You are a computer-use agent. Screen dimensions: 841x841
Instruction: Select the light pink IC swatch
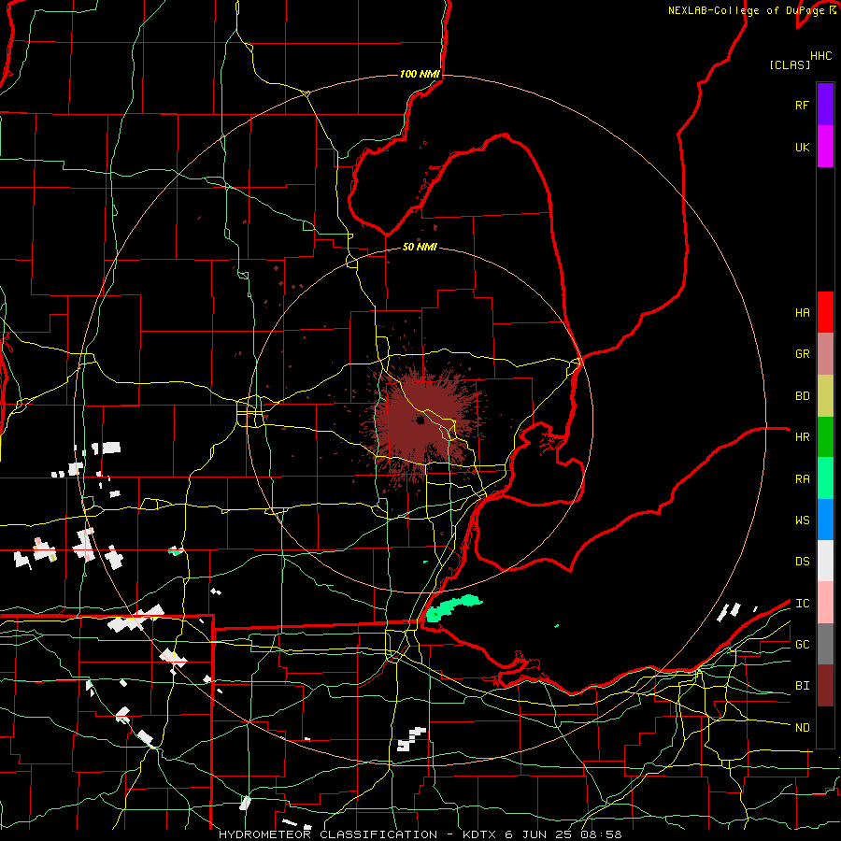(825, 603)
